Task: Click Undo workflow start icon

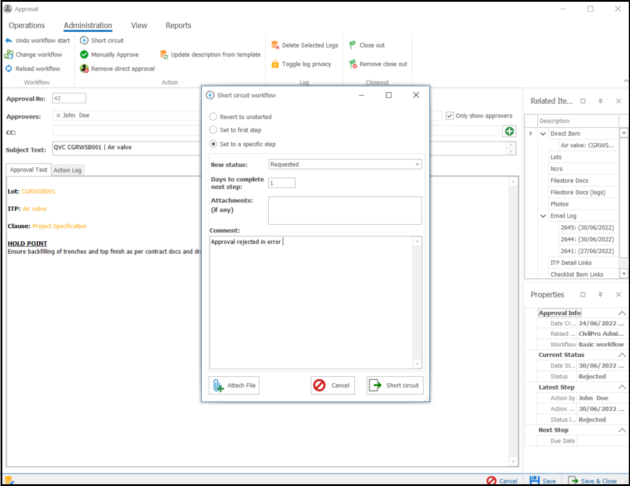Action: tap(9, 41)
